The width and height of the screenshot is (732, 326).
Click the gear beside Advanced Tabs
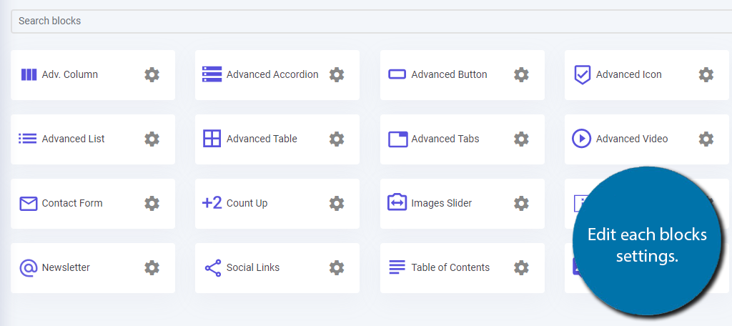[x=521, y=139]
